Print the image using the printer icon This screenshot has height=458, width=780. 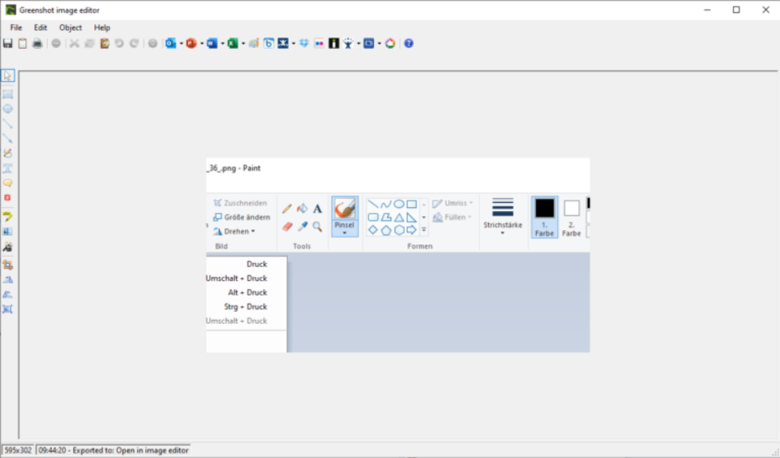tap(37, 44)
